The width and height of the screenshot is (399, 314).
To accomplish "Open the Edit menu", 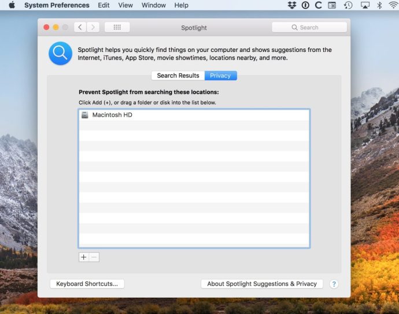I will [104, 5].
